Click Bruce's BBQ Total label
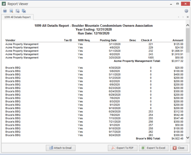 pos(148,138)
